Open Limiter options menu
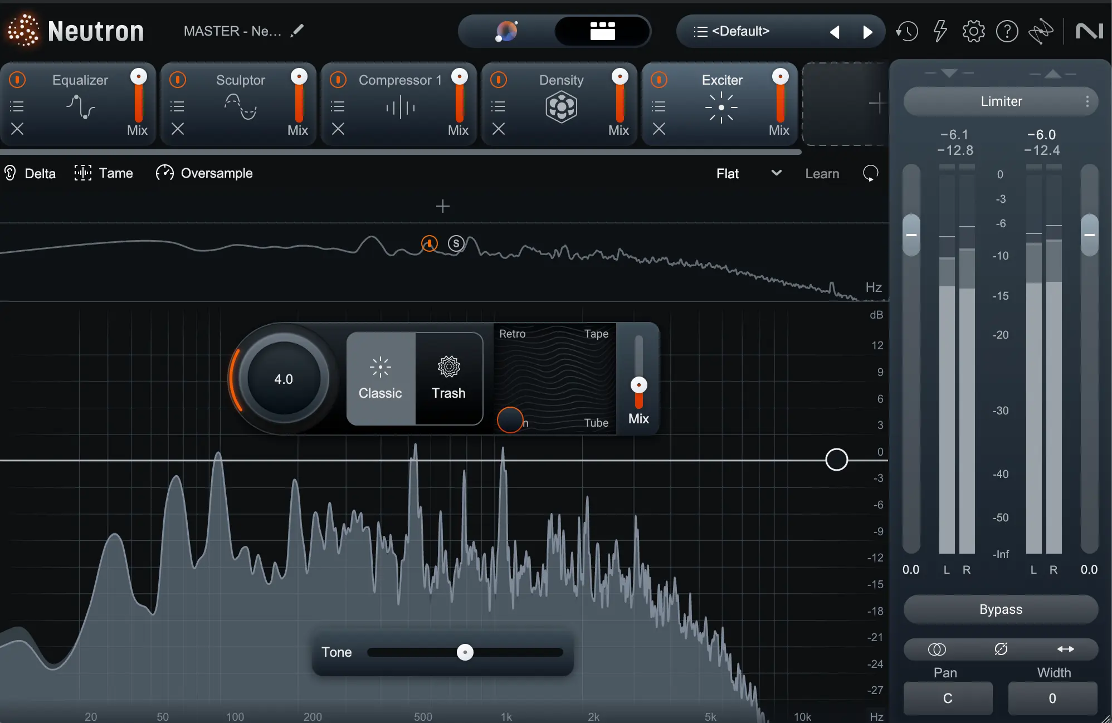This screenshot has height=723, width=1112. 1087,101
